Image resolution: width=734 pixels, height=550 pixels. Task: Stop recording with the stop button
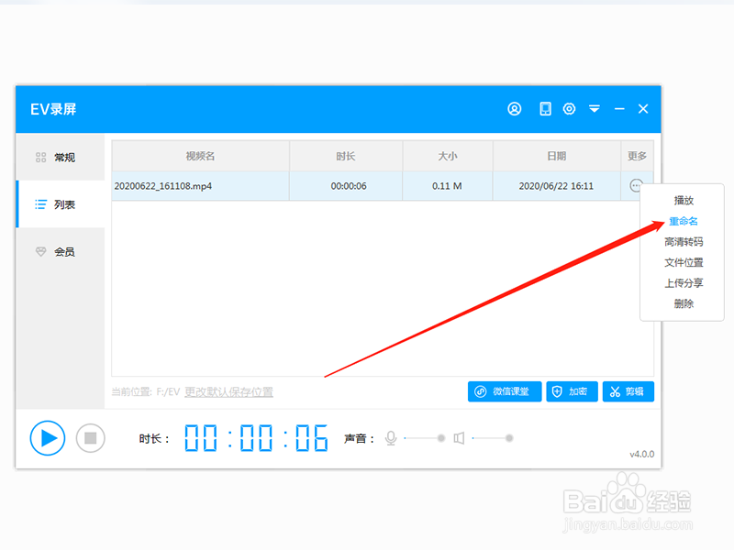[90, 438]
